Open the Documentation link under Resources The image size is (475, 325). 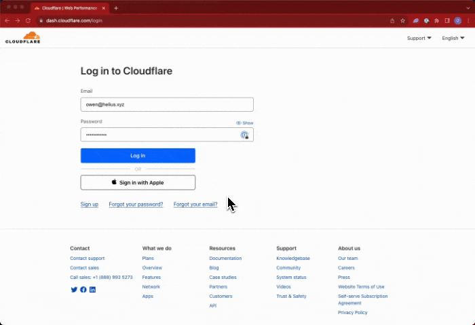click(x=225, y=259)
